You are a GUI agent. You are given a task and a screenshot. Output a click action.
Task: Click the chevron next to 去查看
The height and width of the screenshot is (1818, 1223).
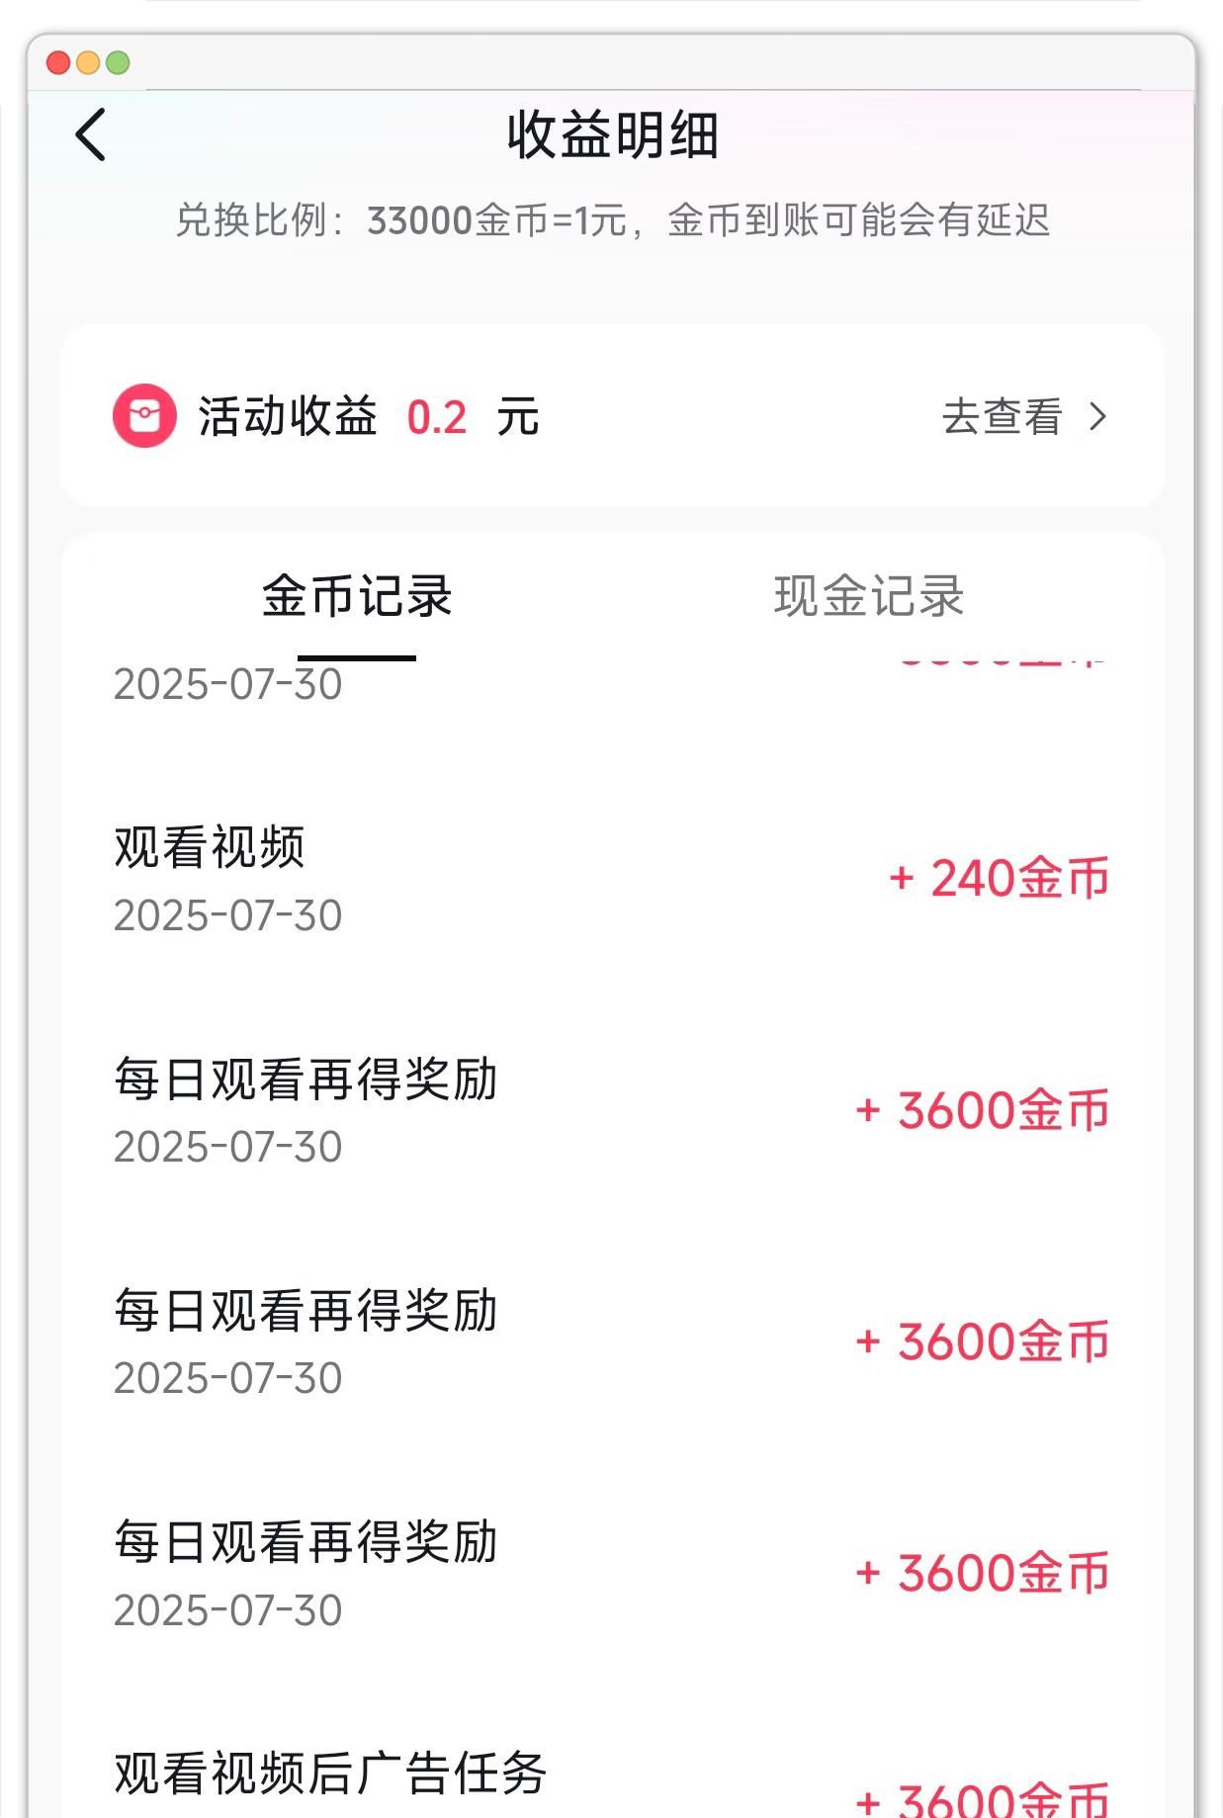[1097, 417]
